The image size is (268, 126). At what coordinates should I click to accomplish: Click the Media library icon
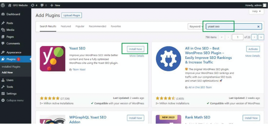[x=3, y=30]
